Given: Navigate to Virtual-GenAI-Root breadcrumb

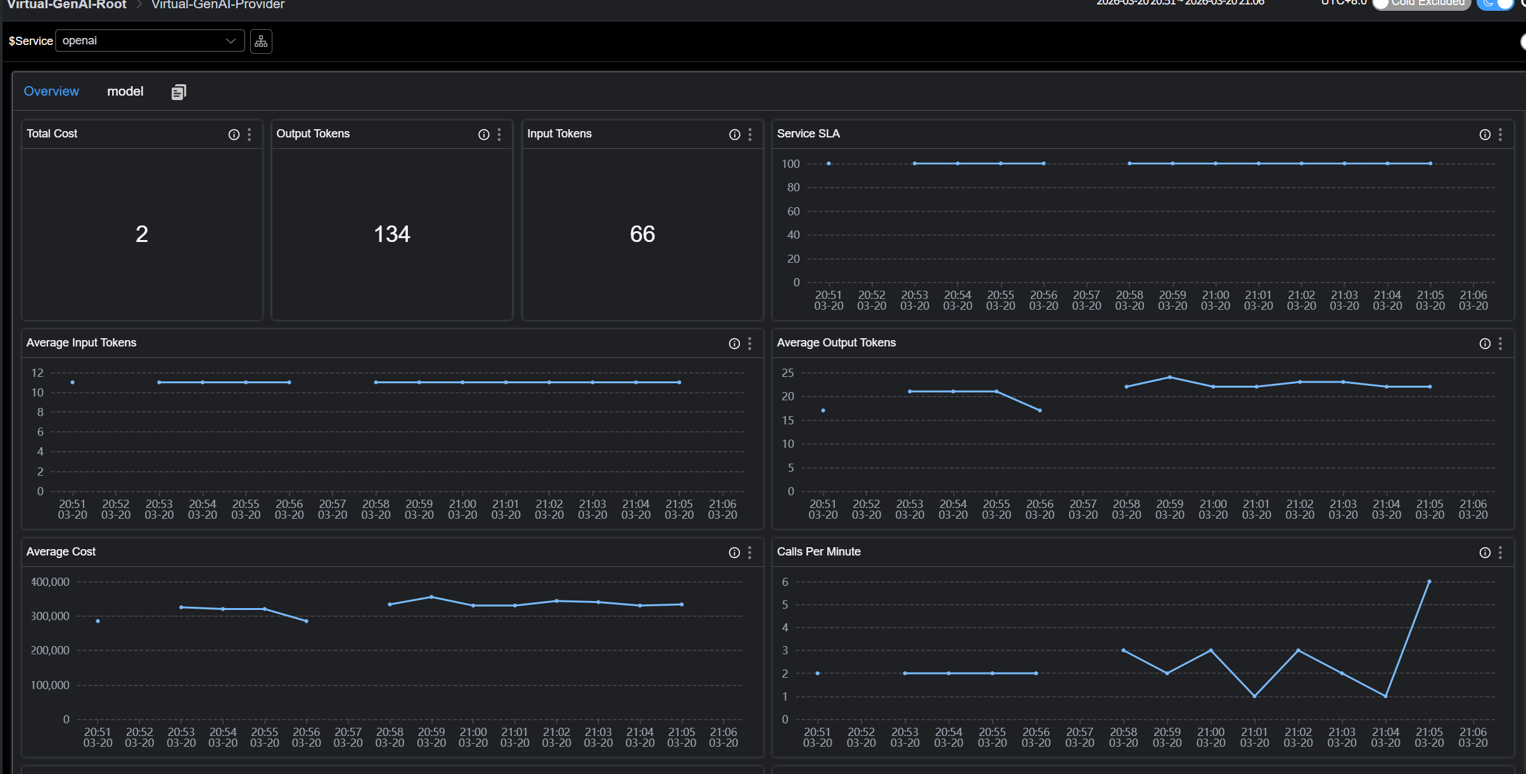Looking at the screenshot, I should [x=67, y=5].
